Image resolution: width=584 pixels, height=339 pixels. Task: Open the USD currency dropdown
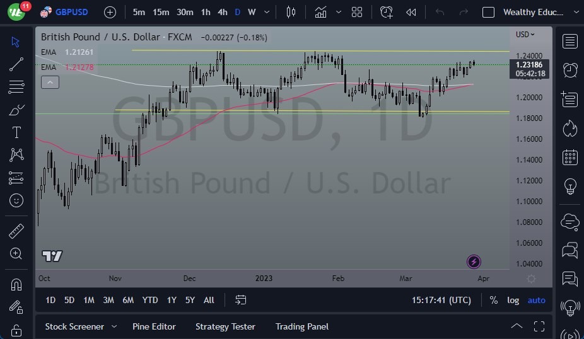click(525, 35)
